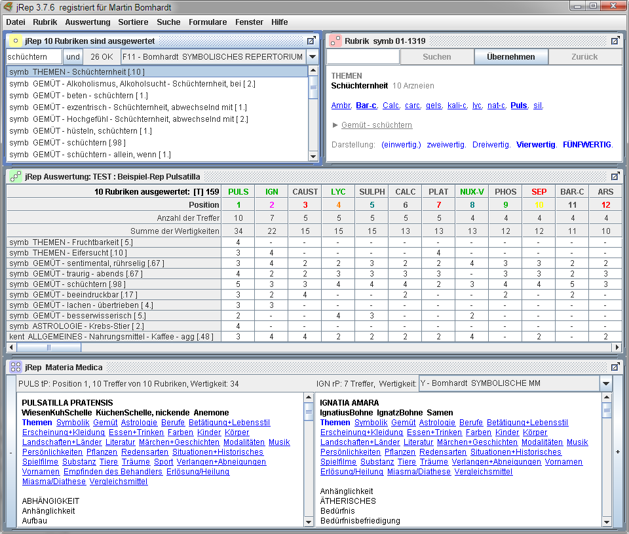Click the 'und' operator button
The width and height of the screenshot is (629, 534).
[73, 57]
